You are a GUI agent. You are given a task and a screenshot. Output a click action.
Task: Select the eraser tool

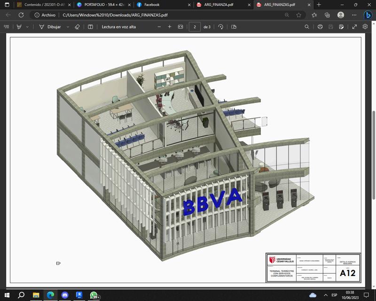(77, 27)
